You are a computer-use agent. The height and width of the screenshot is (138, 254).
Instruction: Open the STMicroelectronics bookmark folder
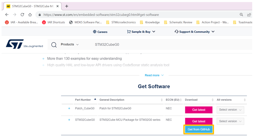[121, 22]
